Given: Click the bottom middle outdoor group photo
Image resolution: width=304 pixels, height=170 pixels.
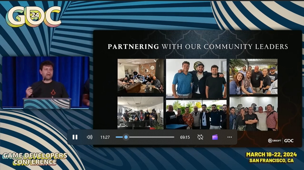Looking at the screenshot, I should tap(196, 114).
